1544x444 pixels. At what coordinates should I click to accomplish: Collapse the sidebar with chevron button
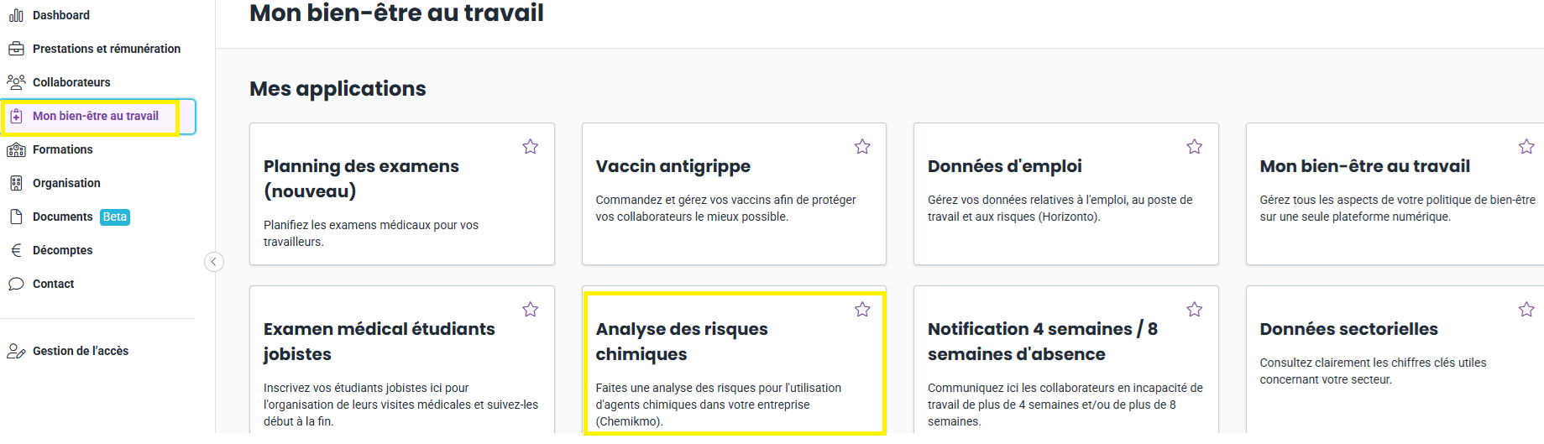tap(214, 262)
